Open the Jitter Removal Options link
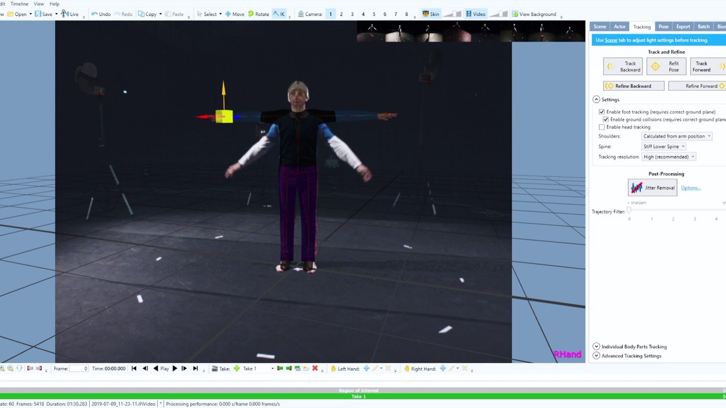 pyautogui.click(x=690, y=188)
